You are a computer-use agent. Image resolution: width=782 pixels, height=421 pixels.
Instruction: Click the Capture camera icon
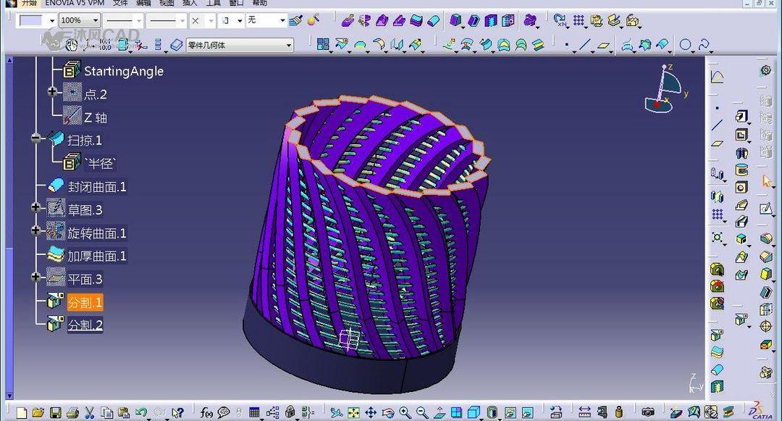point(648,413)
